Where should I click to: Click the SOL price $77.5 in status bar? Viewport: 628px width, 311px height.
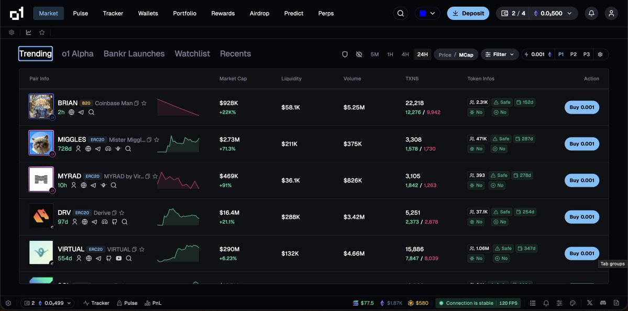pyautogui.click(x=363, y=303)
